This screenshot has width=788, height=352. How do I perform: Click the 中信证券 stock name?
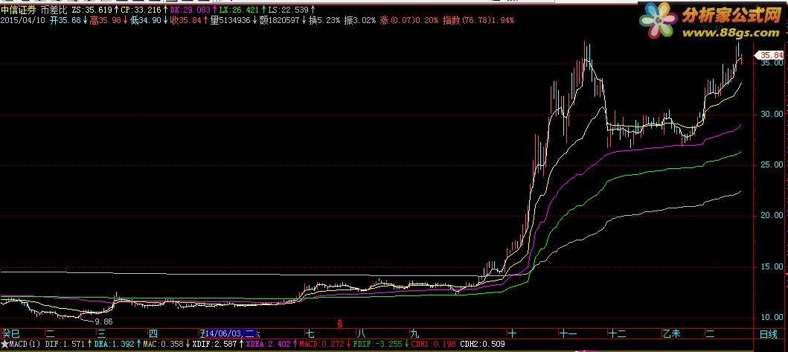pyautogui.click(x=19, y=10)
